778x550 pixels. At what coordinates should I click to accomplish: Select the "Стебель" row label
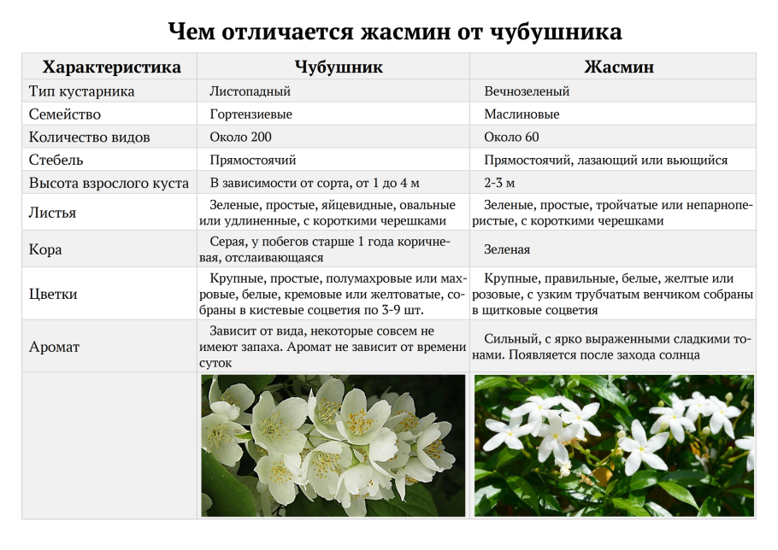click(x=56, y=160)
